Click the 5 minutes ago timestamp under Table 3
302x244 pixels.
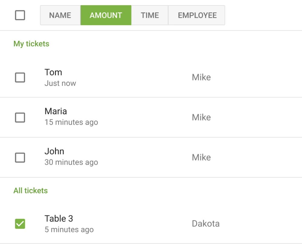(69, 229)
